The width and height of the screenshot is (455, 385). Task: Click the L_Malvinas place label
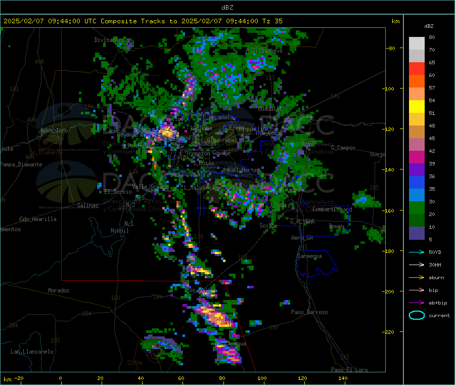(199, 188)
